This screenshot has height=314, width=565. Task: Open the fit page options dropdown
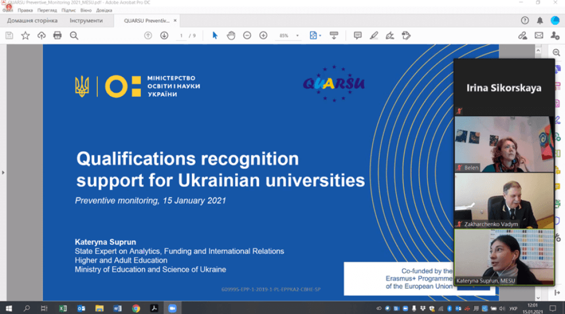click(315, 36)
